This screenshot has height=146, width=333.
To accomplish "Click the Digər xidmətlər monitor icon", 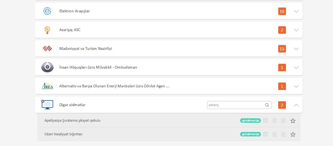I will pyautogui.click(x=47, y=104).
